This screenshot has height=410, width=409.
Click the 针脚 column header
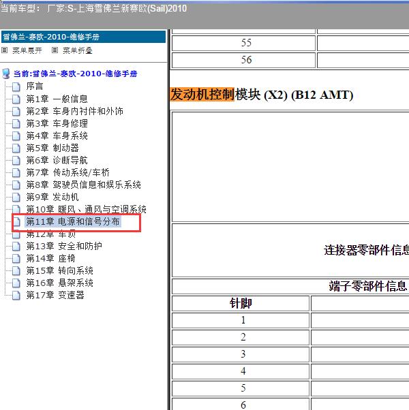click(x=241, y=303)
